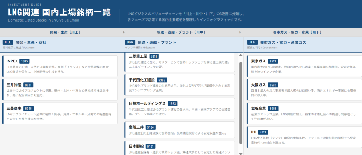Click the arrow between the 川中 and 川下 stages
The height and width of the screenshot is (155, 362).
pos(240,32)
